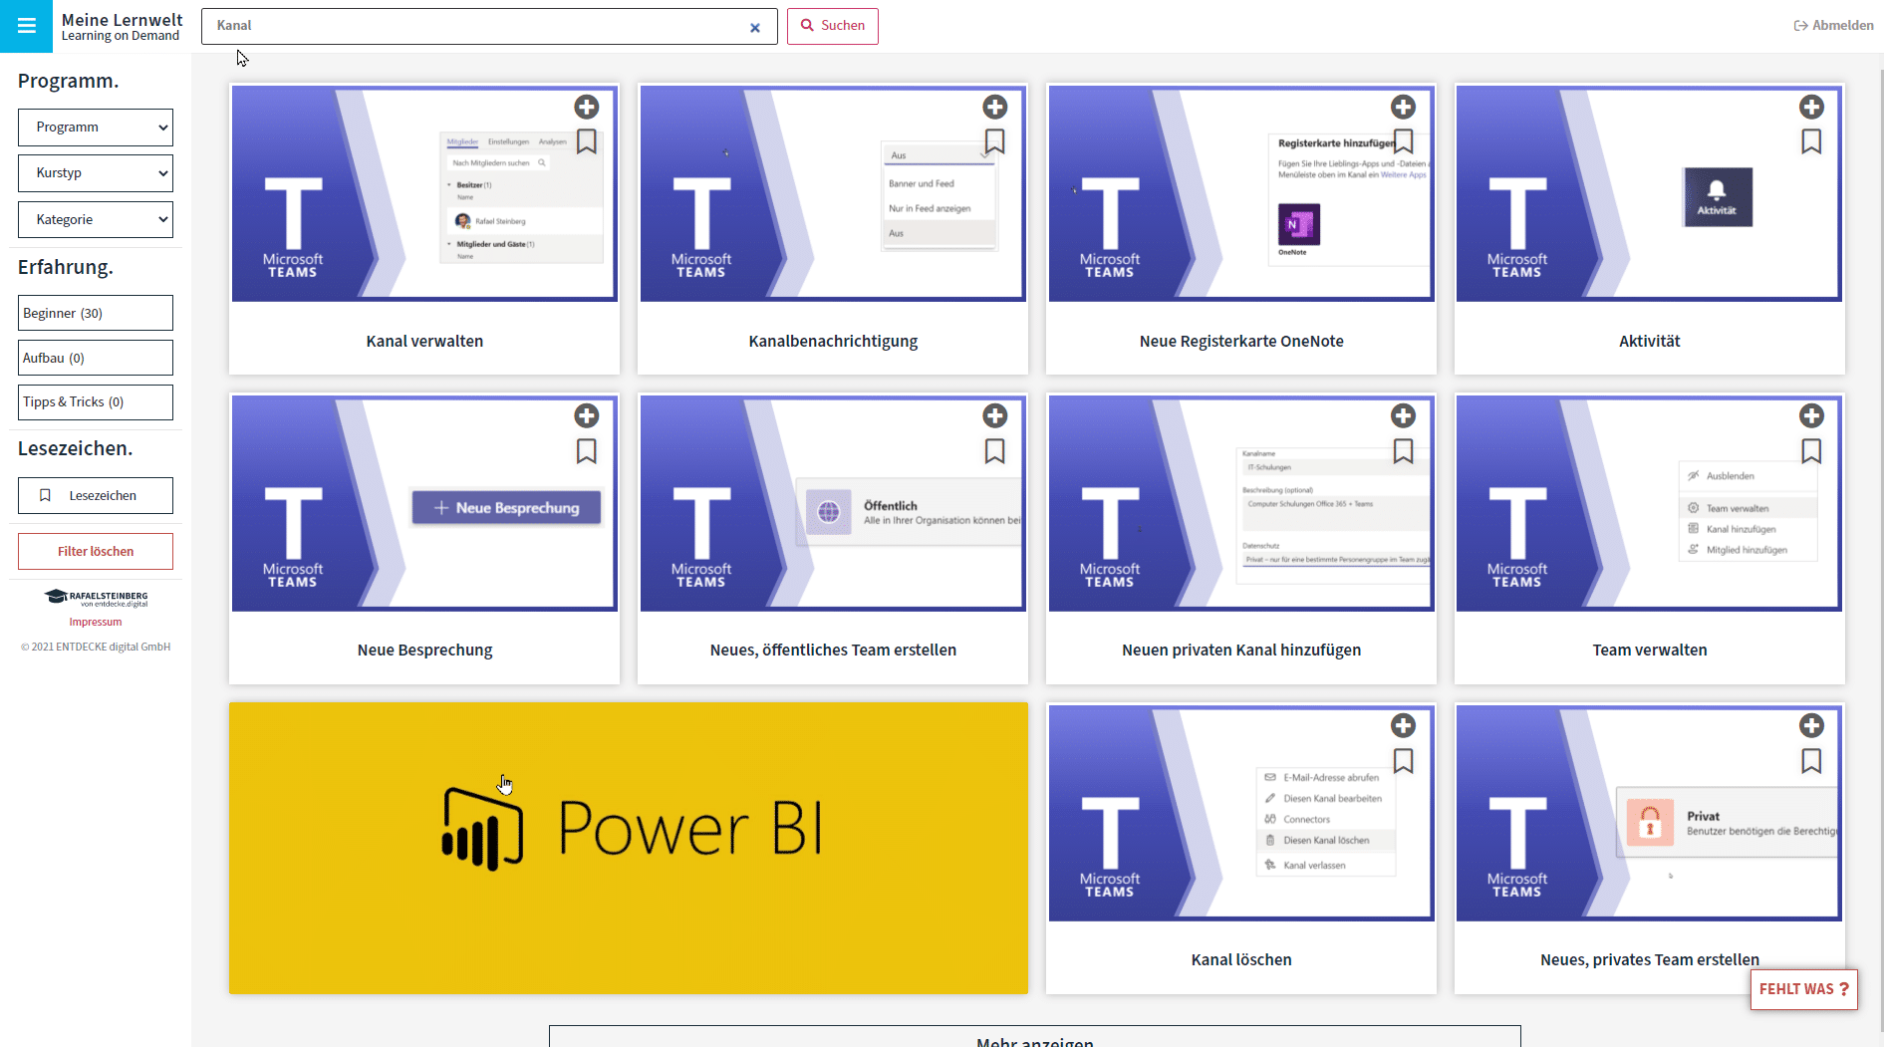Filter by Beginner (30) experience
The image size is (1884, 1047).
pyautogui.click(x=96, y=313)
